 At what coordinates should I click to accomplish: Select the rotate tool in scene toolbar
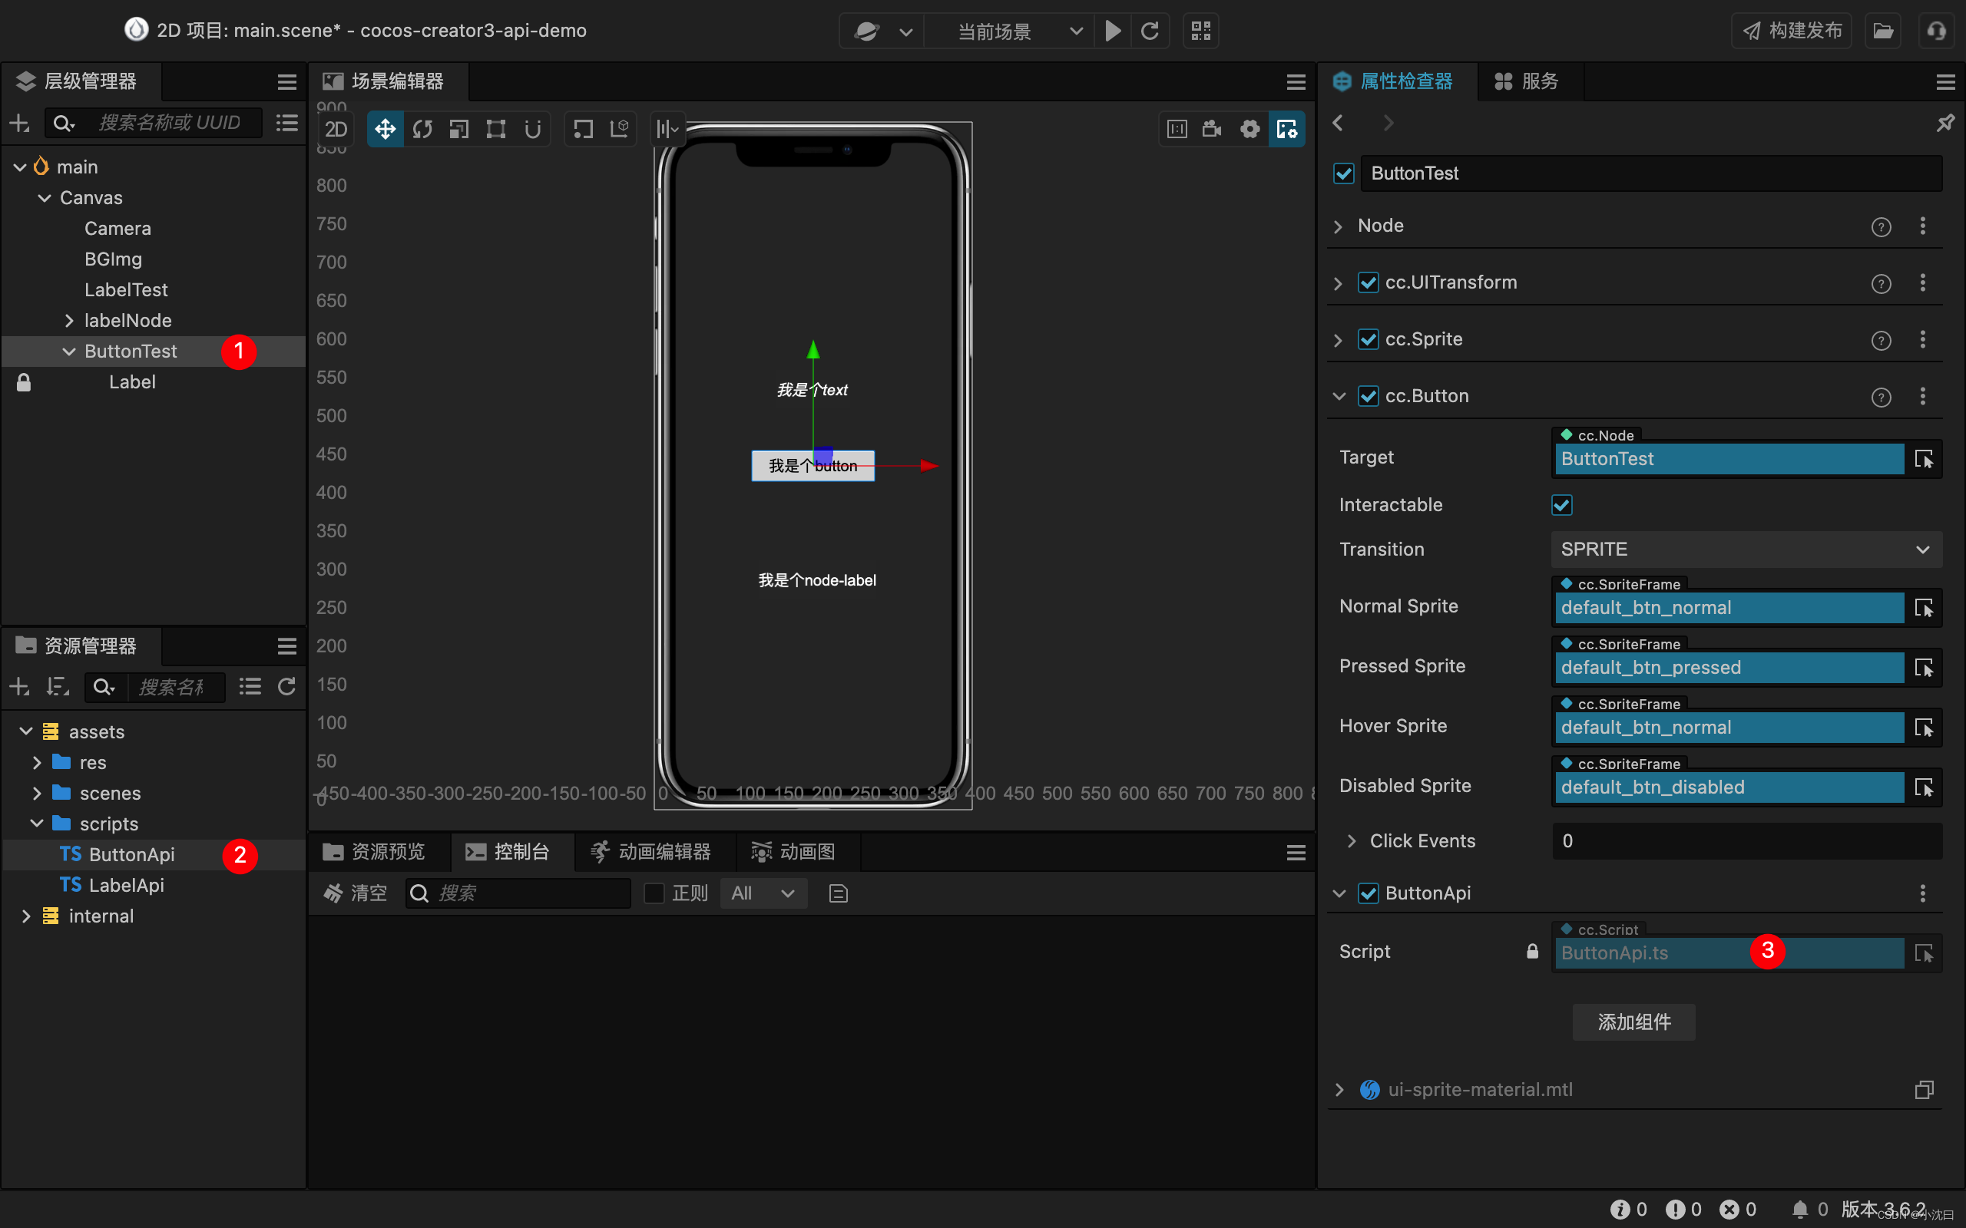point(422,128)
